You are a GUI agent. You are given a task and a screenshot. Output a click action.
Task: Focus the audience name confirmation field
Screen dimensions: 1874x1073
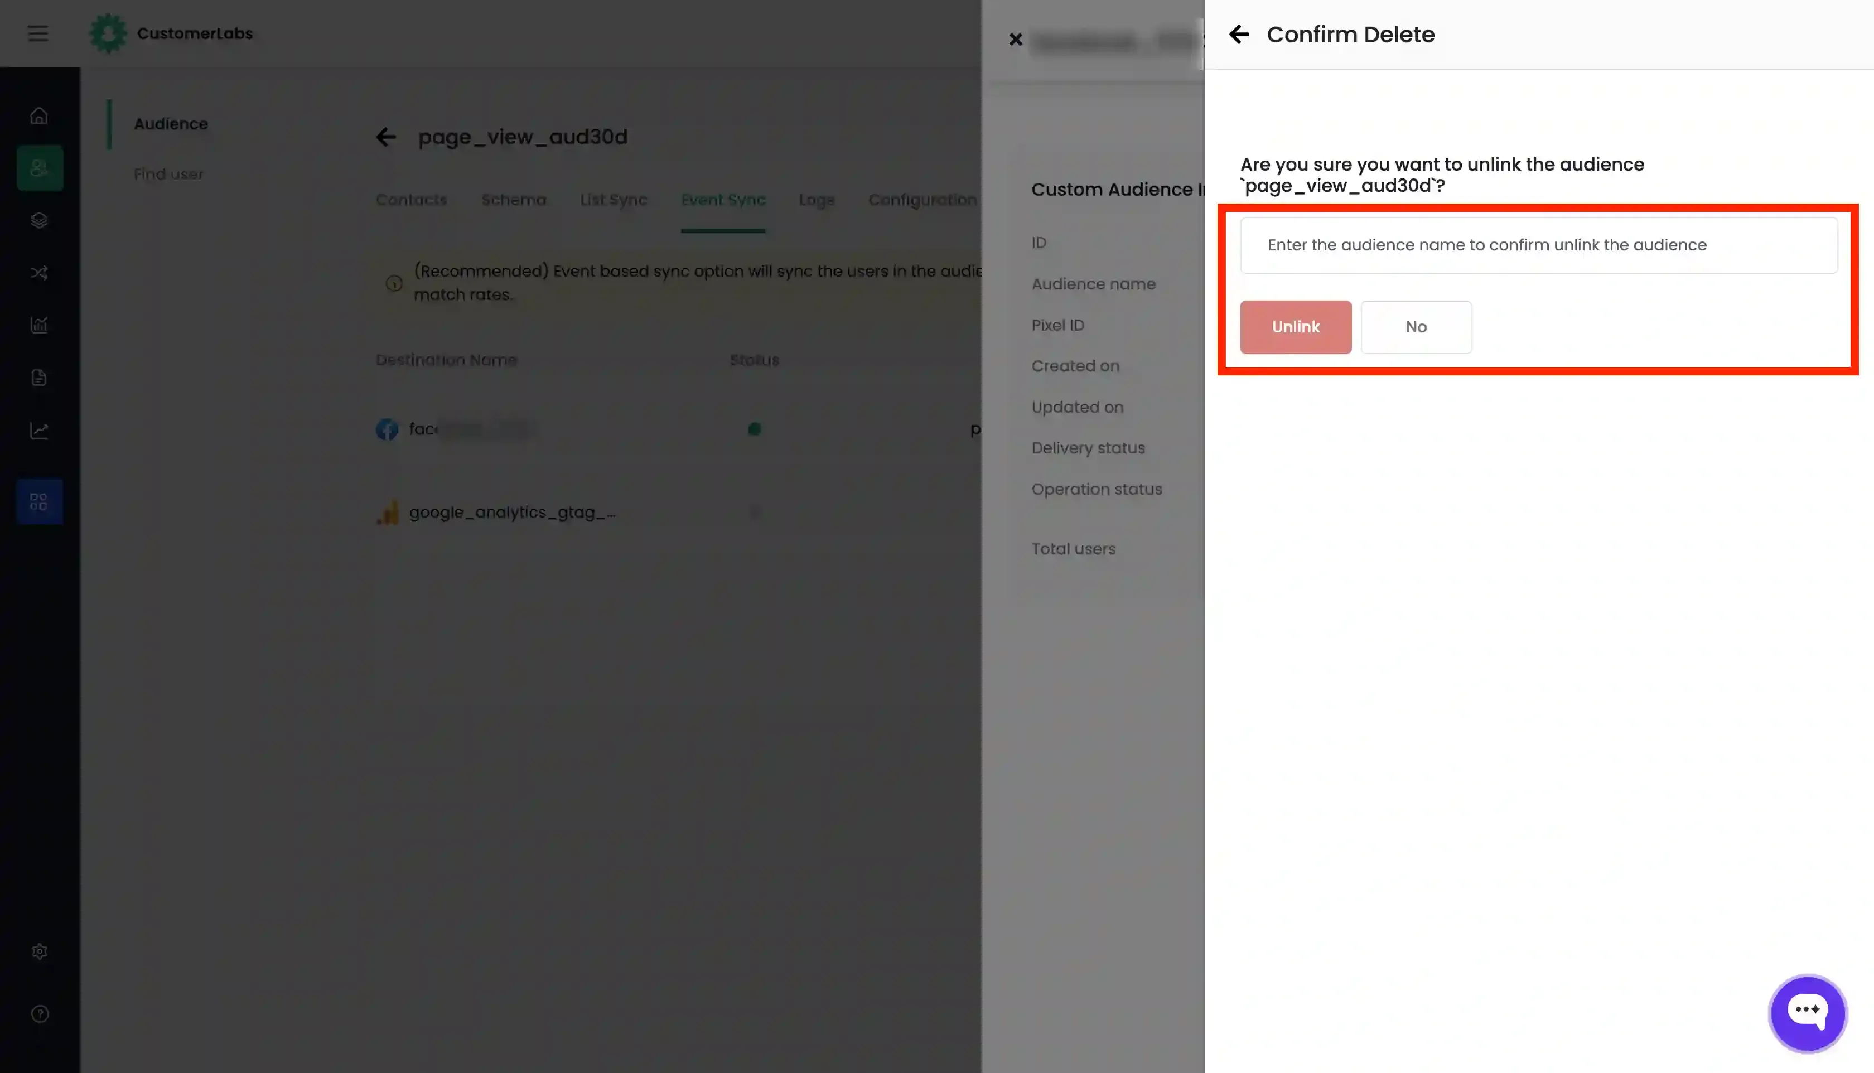1539,245
